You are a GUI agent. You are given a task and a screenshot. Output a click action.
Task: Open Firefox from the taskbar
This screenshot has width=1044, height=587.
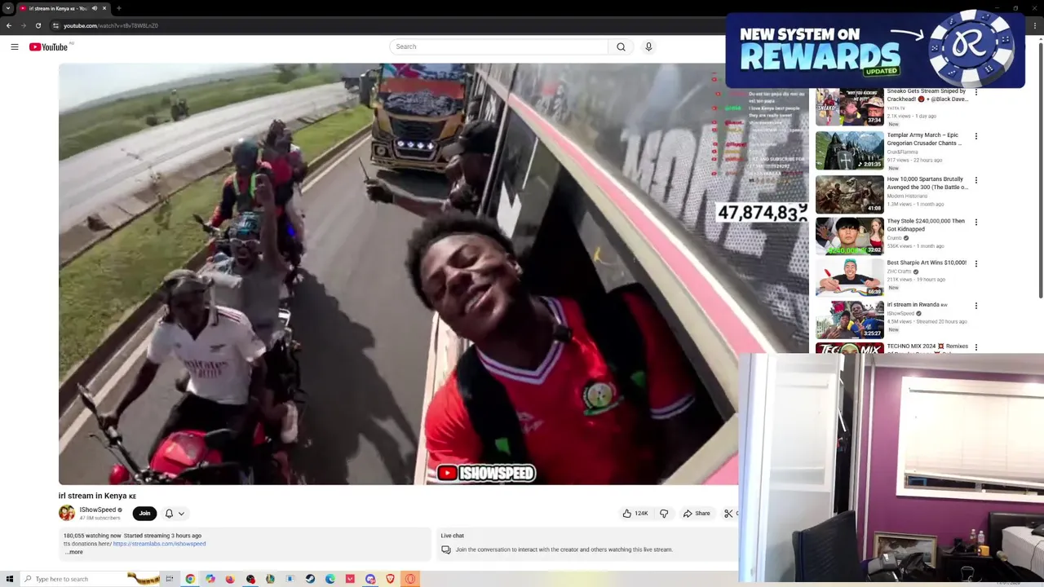230,579
